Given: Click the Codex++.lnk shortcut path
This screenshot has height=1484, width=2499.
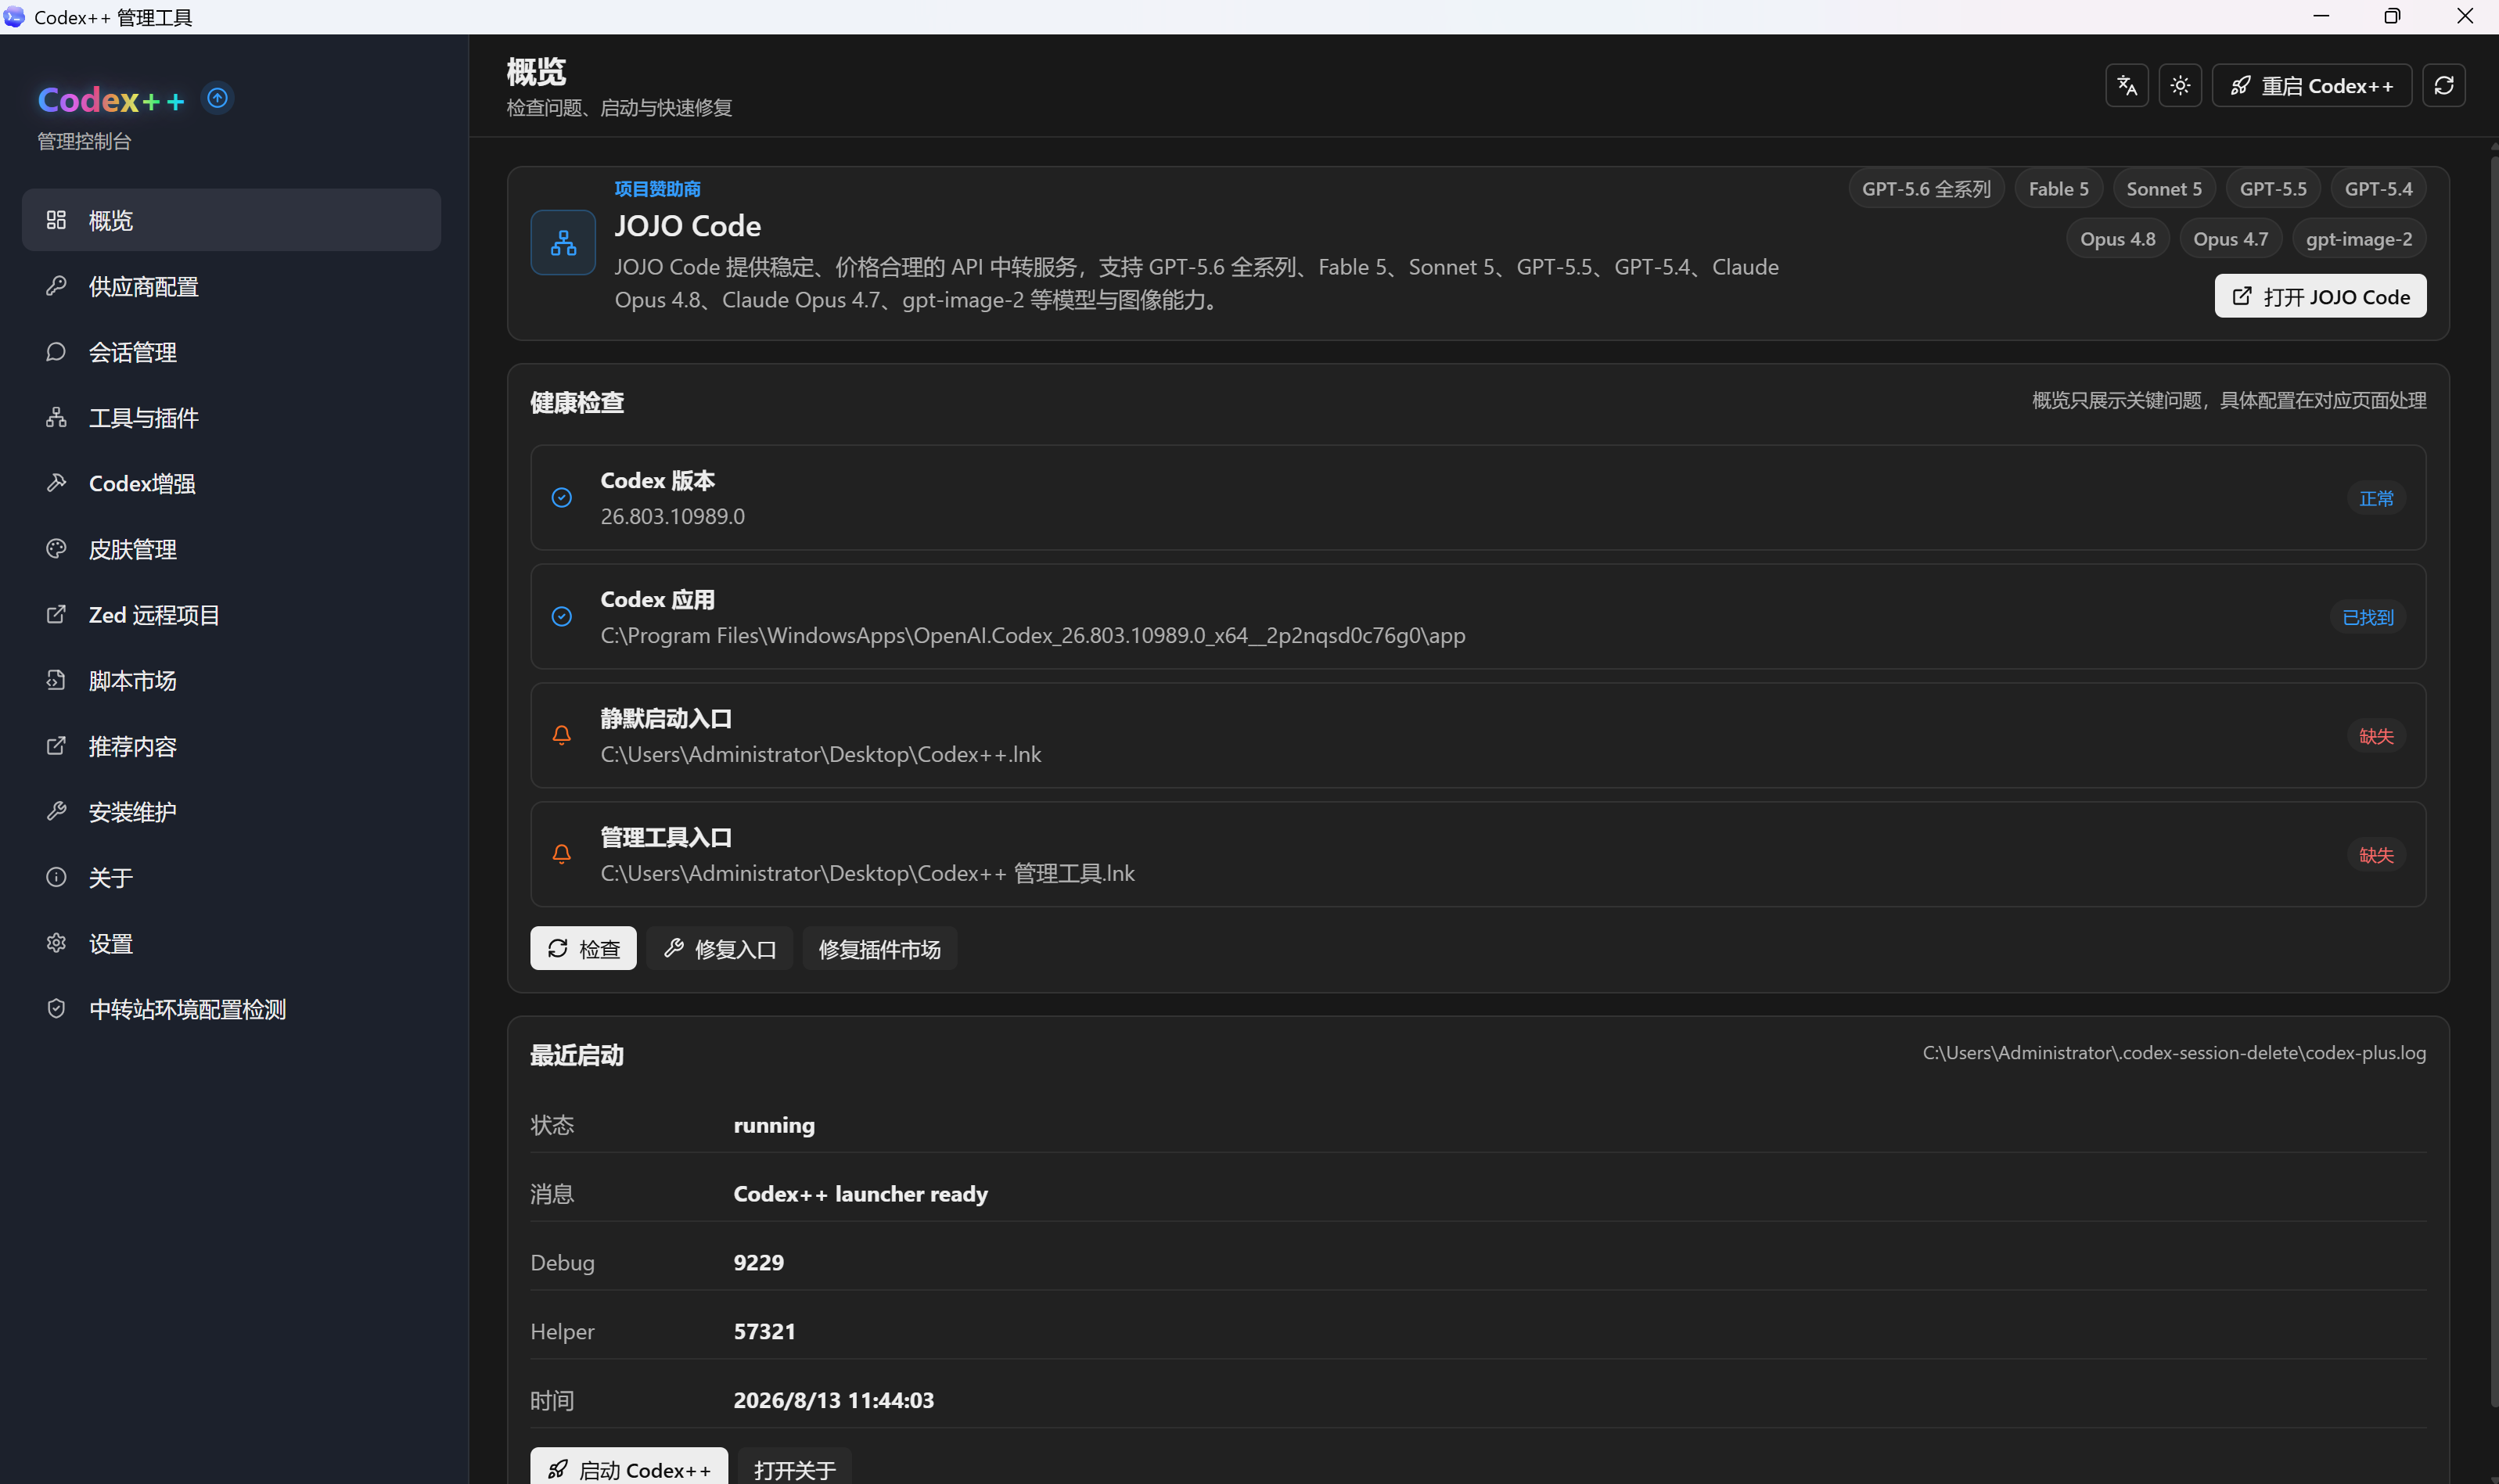Looking at the screenshot, I should (x=821, y=754).
